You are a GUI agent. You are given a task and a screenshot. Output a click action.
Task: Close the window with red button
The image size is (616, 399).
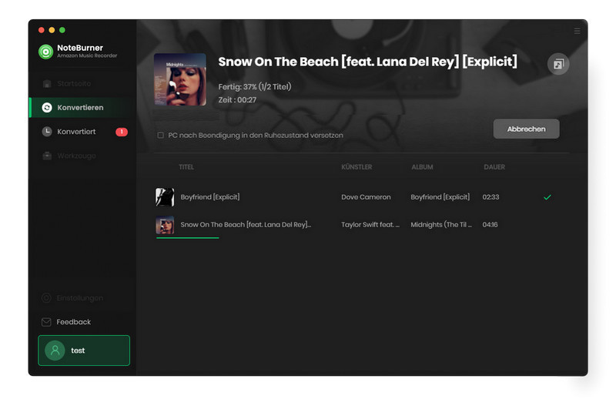point(42,30)
